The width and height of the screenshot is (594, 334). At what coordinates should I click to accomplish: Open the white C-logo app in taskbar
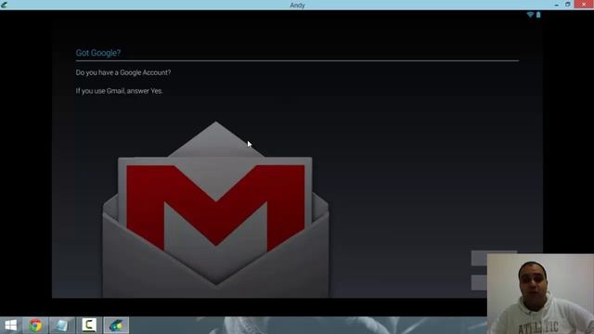click(89, 326)
